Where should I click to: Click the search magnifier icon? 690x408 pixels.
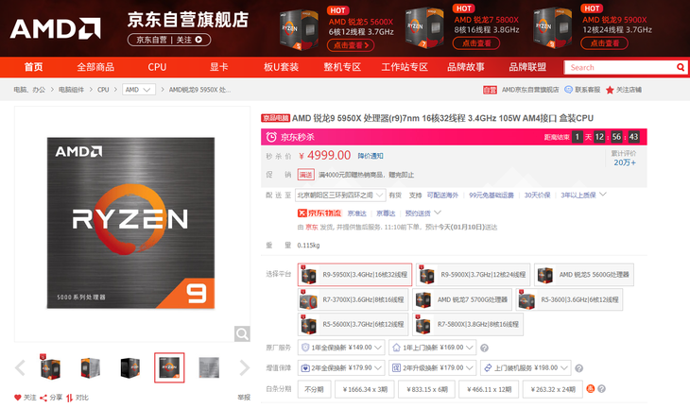[681, 67]
